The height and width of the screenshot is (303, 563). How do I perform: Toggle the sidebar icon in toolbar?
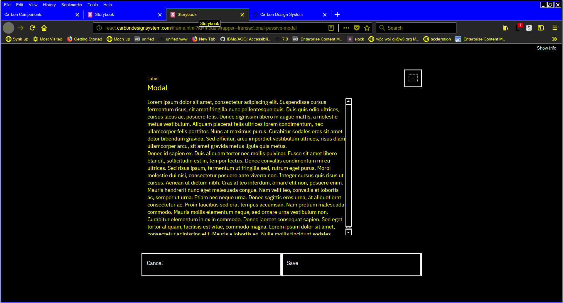pyautogui.click(x=541, y=28)
